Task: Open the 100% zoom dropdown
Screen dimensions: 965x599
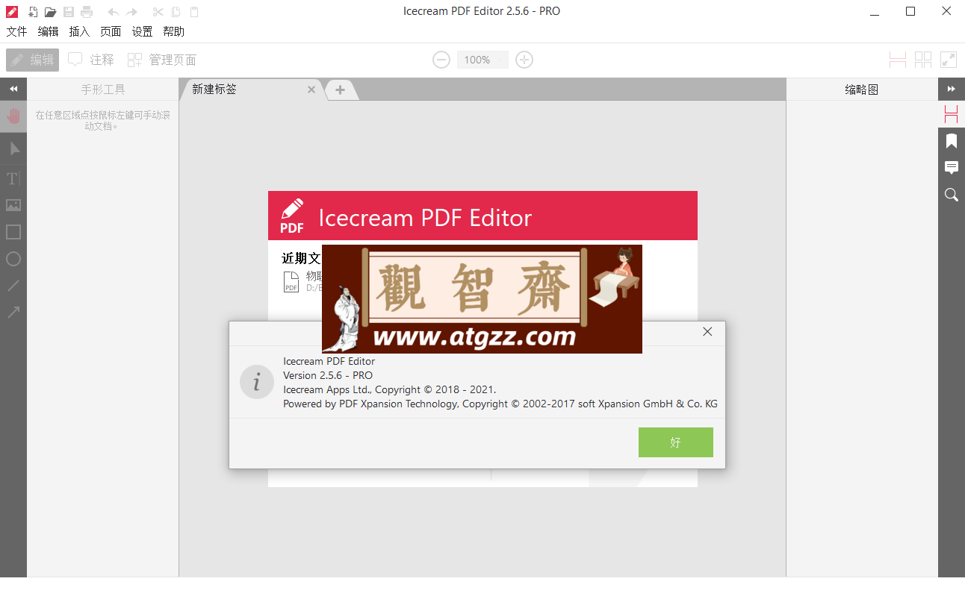Action: (482, 60)
